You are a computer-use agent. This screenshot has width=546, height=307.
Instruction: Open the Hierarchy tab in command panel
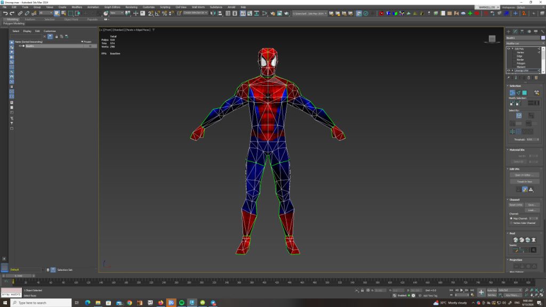click(x=522, y=31)
